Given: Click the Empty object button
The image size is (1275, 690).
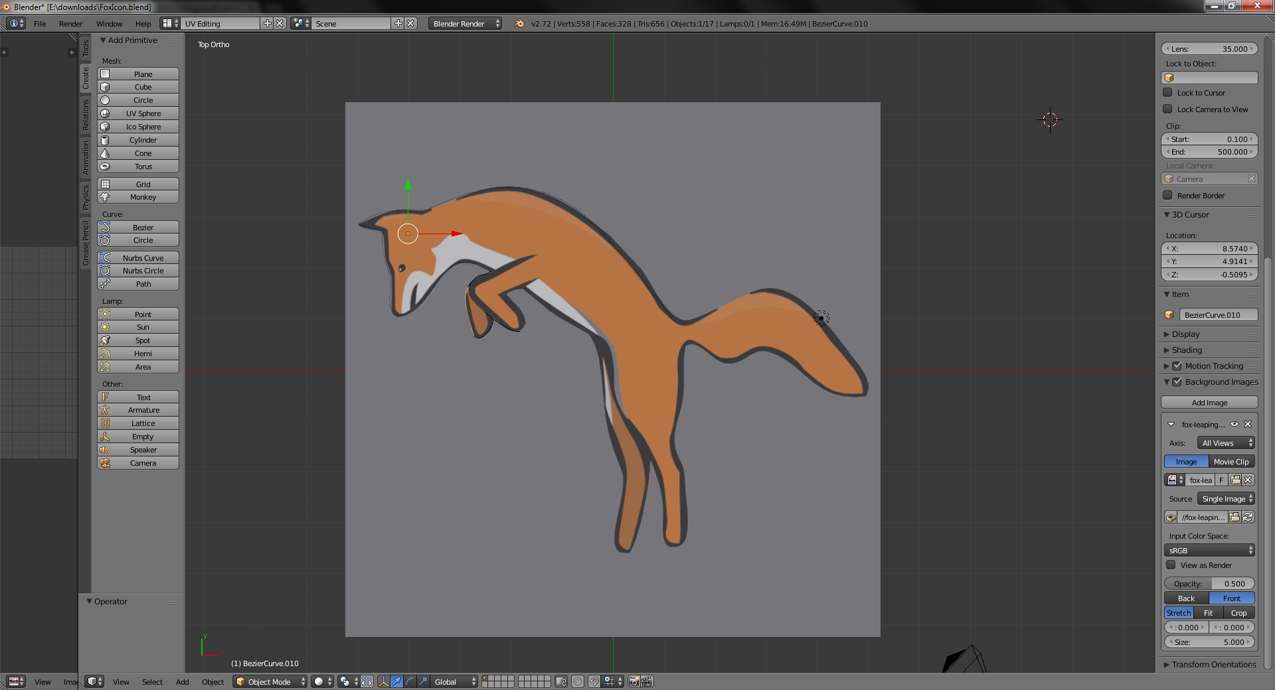Looking at the screenshot, I should click(x=138, y=437).
